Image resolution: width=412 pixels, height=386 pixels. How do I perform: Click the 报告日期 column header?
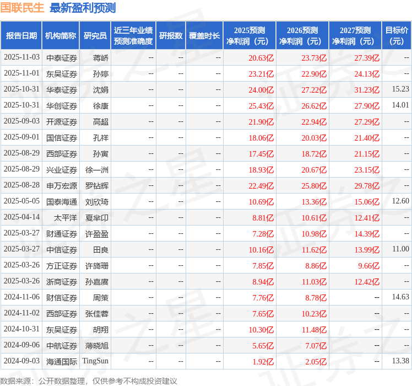[x=21, y=36]
